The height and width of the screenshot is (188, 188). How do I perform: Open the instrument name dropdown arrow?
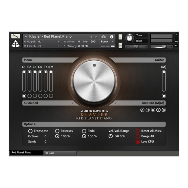(26, 37)
